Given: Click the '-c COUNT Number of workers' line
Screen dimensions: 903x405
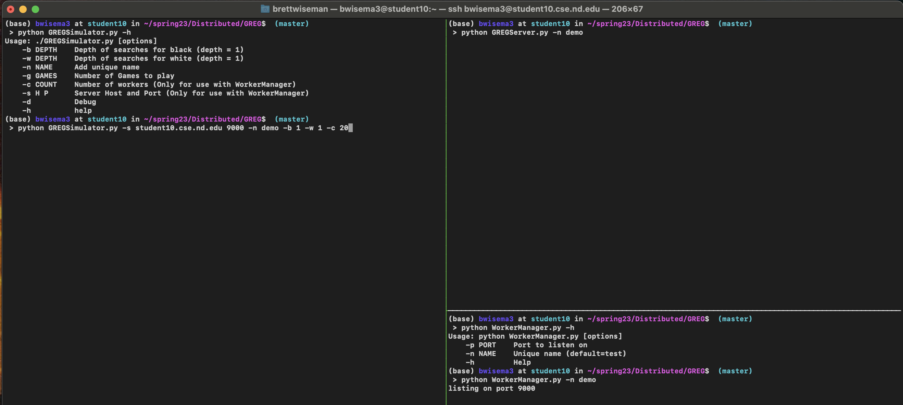Looking at the screenshot, I should (x=159, y=84).
